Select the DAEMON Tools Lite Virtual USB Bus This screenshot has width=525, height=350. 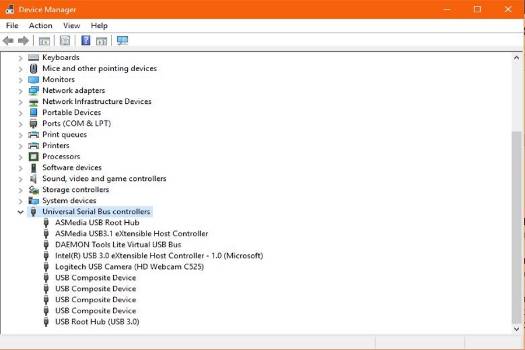[116, 244]
